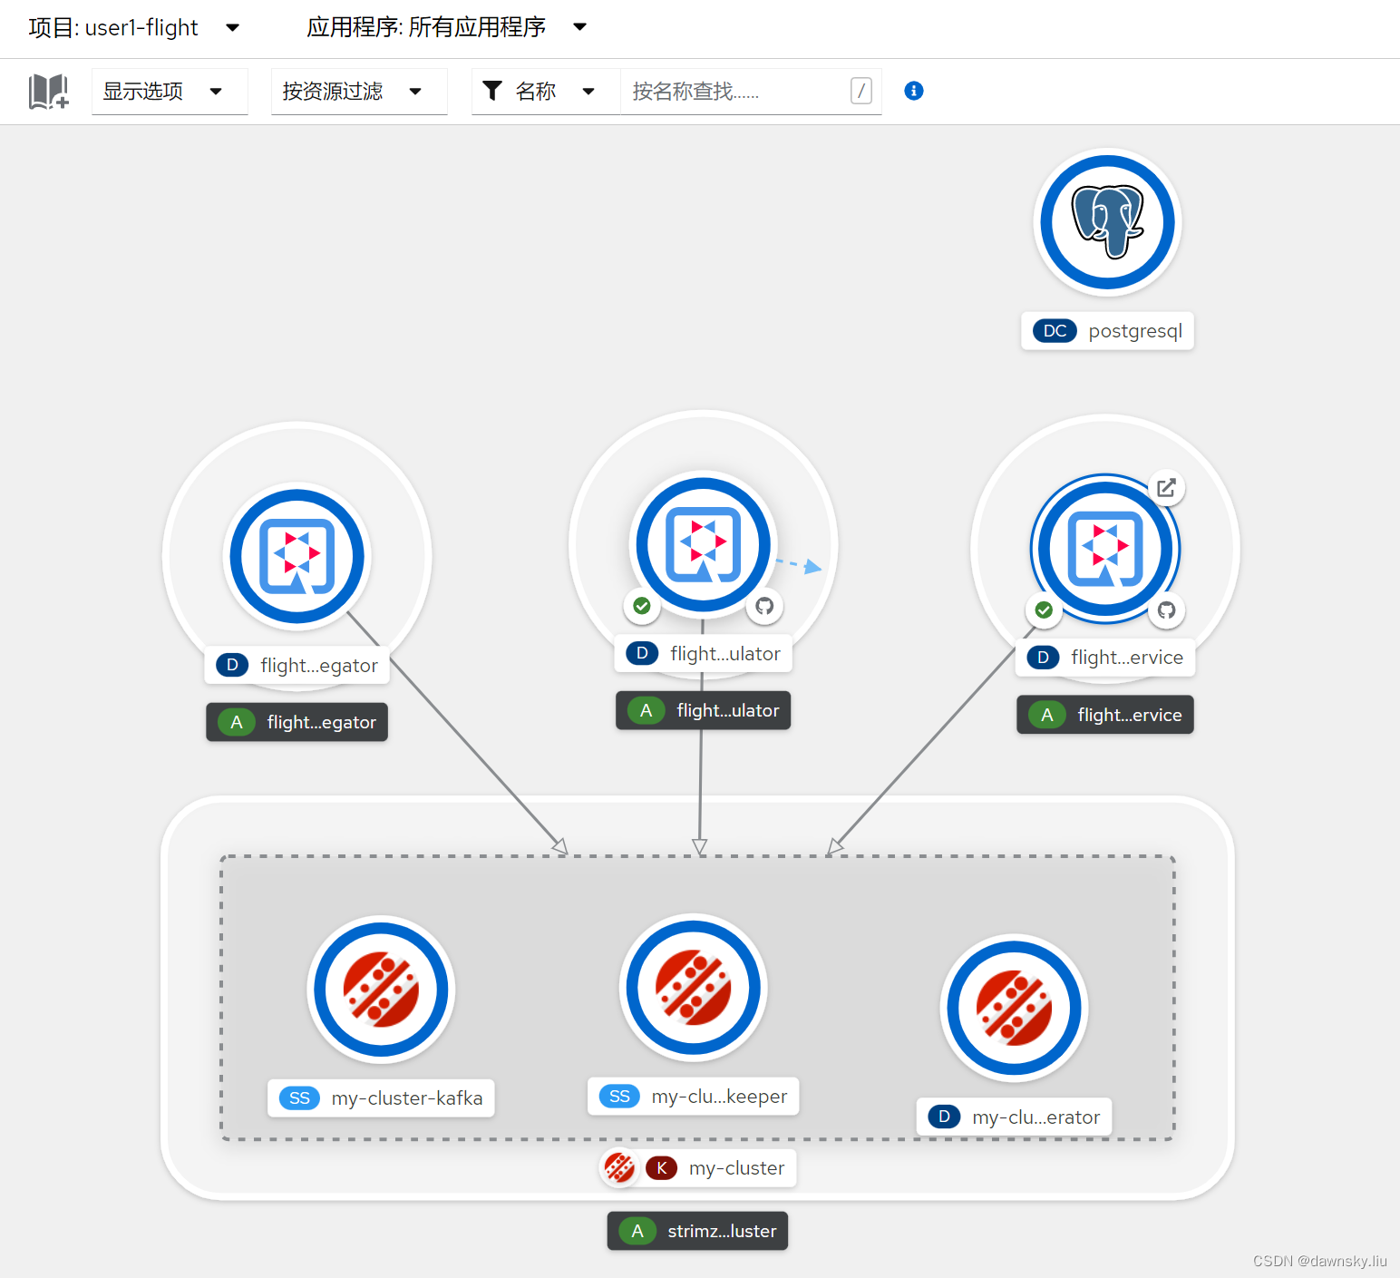The width and height of the screenshot is (1400, 1278).
Task: Click the my-cluster-kafka label
Action: tap(381, 1098)
